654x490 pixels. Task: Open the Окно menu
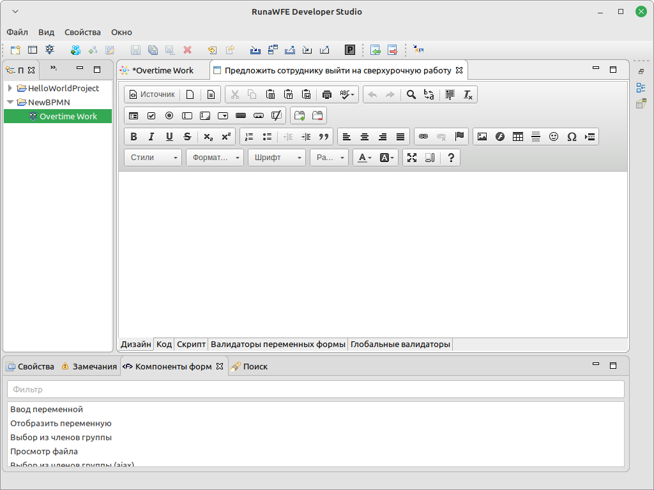(121, 32)
